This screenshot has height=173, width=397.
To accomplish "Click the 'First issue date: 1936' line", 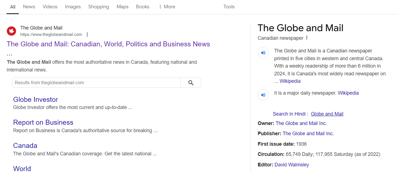I will (x=282, y=144).
